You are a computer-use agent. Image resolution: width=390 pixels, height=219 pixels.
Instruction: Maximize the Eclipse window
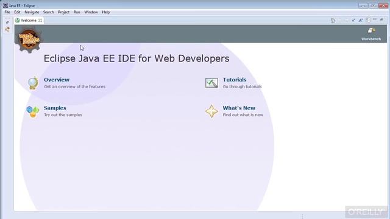point(373,5)
